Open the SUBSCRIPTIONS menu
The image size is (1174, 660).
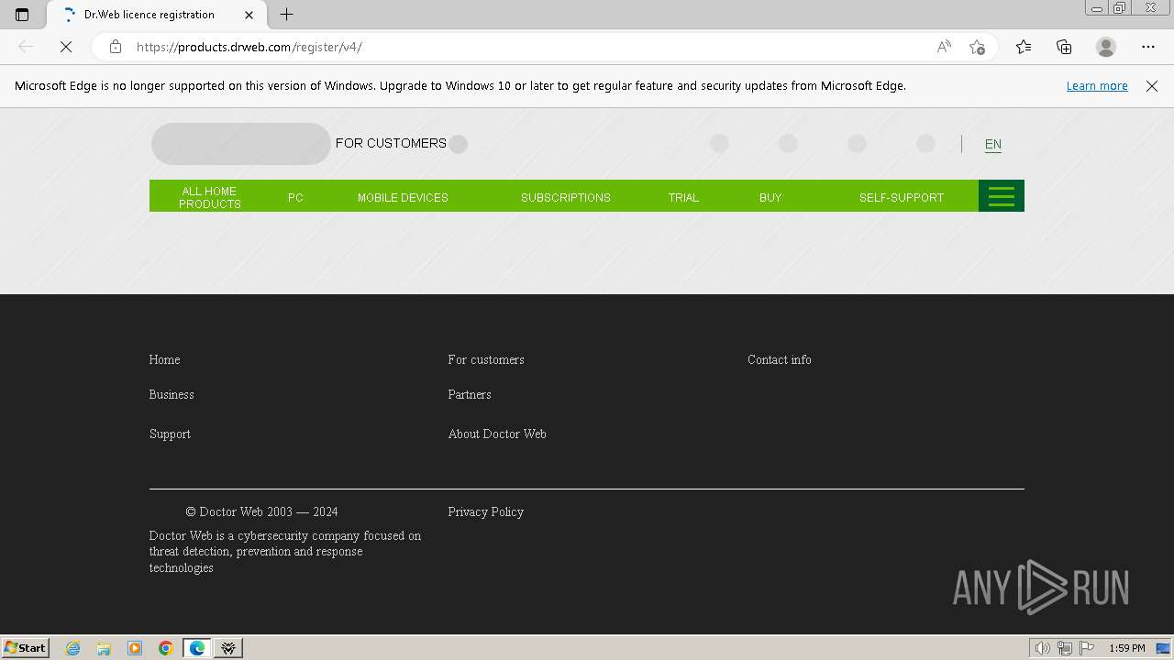click(x=566, y=197)
